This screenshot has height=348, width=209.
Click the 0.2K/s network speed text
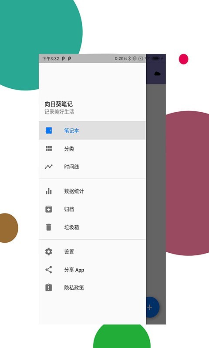(x=121, y=58)
